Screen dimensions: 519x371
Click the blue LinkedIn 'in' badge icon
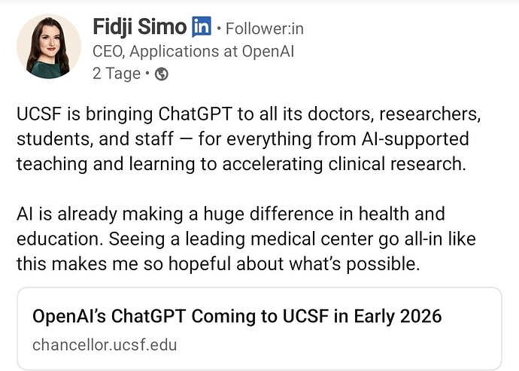click(202, 28)
